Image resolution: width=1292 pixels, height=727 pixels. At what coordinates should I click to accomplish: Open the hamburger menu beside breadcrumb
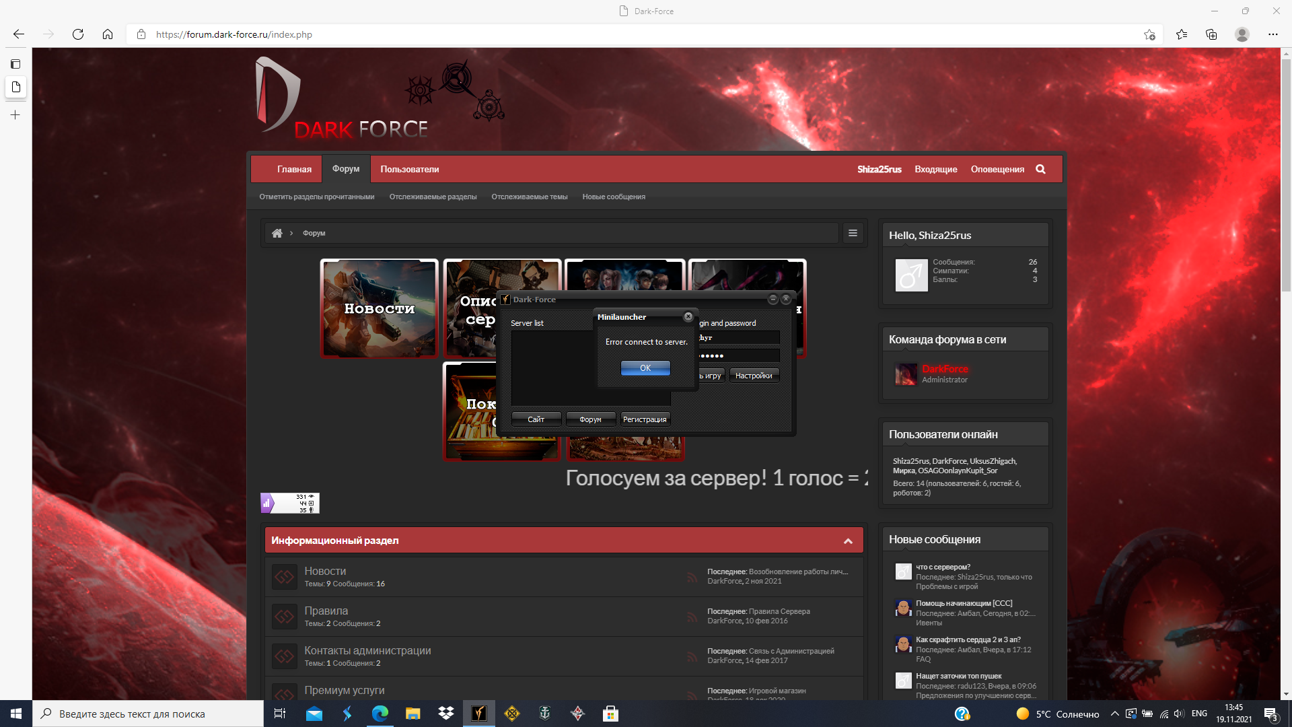(853, 233)
